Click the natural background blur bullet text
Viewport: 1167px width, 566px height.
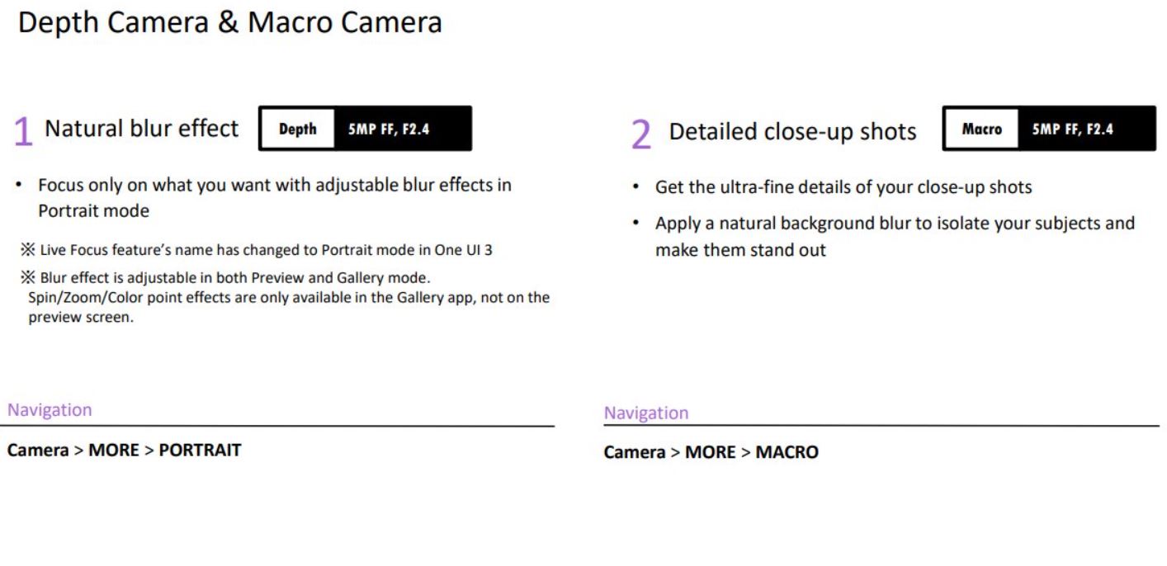coord(895,235)
